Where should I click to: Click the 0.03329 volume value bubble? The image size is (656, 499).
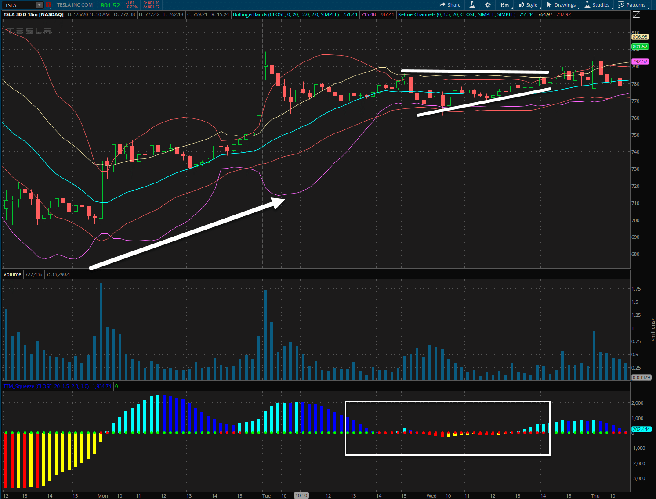[641, 377]
